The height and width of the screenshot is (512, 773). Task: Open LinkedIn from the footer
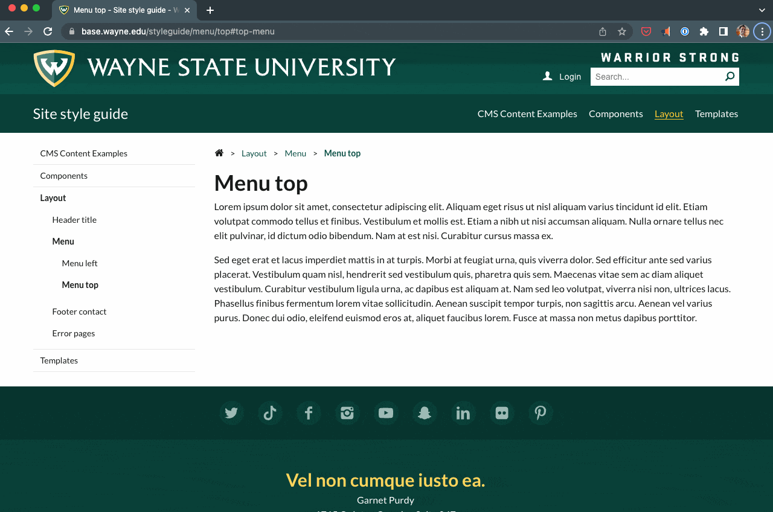click(463, 413)
